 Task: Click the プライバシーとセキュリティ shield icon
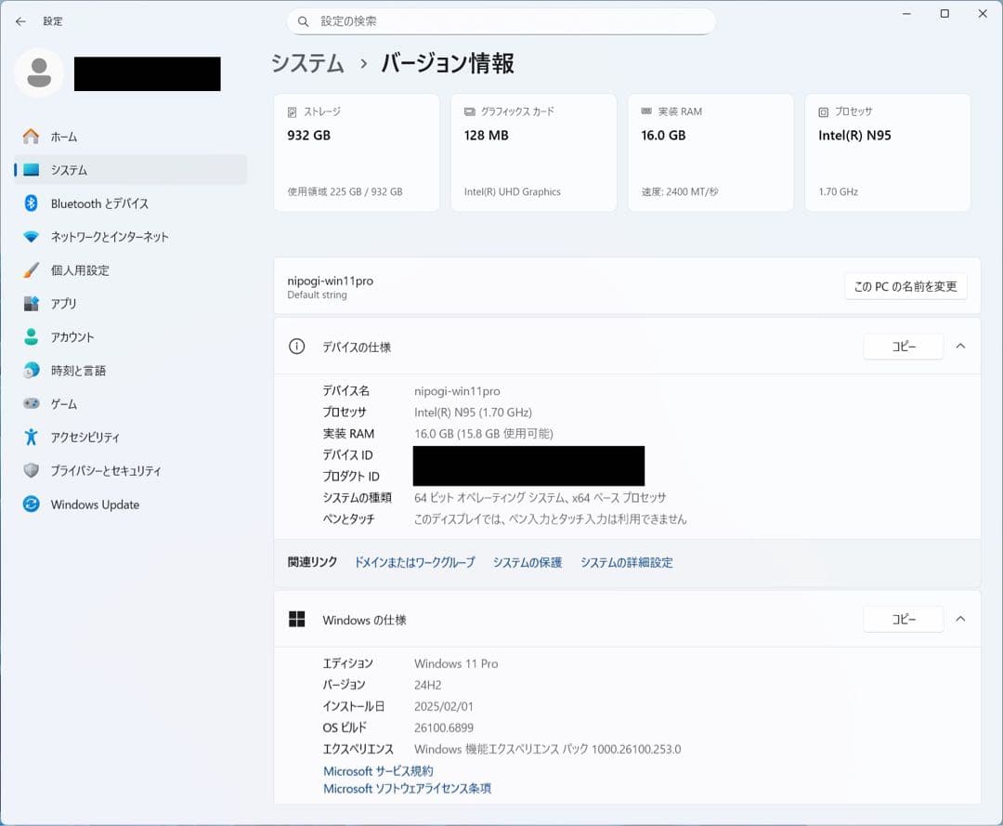[31, 471]
